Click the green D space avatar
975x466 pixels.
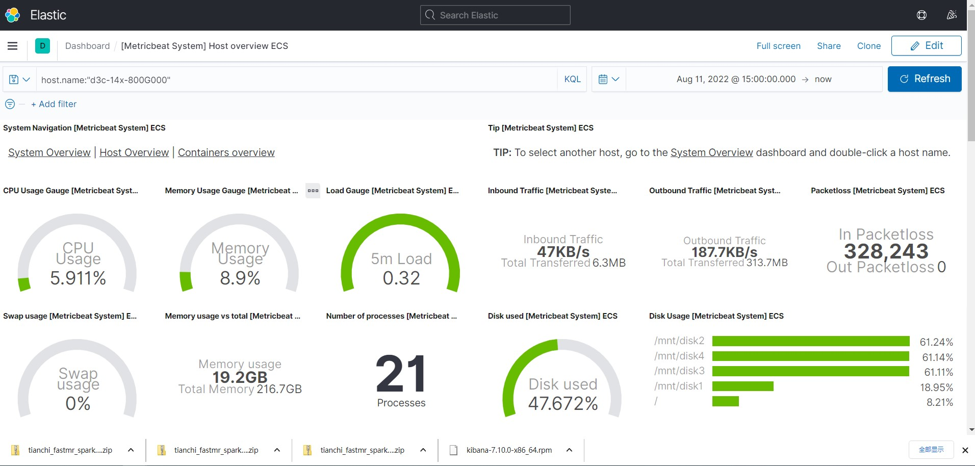pyautogui.click(x=43, y=46)
